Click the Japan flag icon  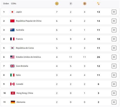[12, 12]
